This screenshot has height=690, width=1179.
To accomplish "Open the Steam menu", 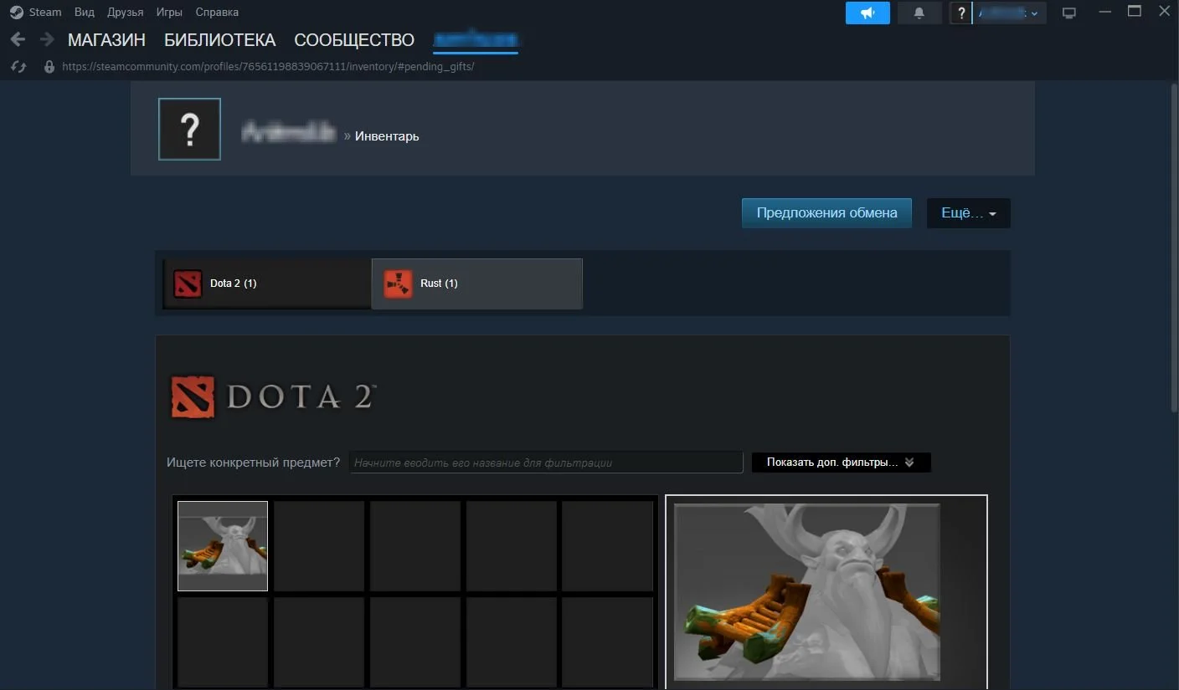I will tap(45, 12).
